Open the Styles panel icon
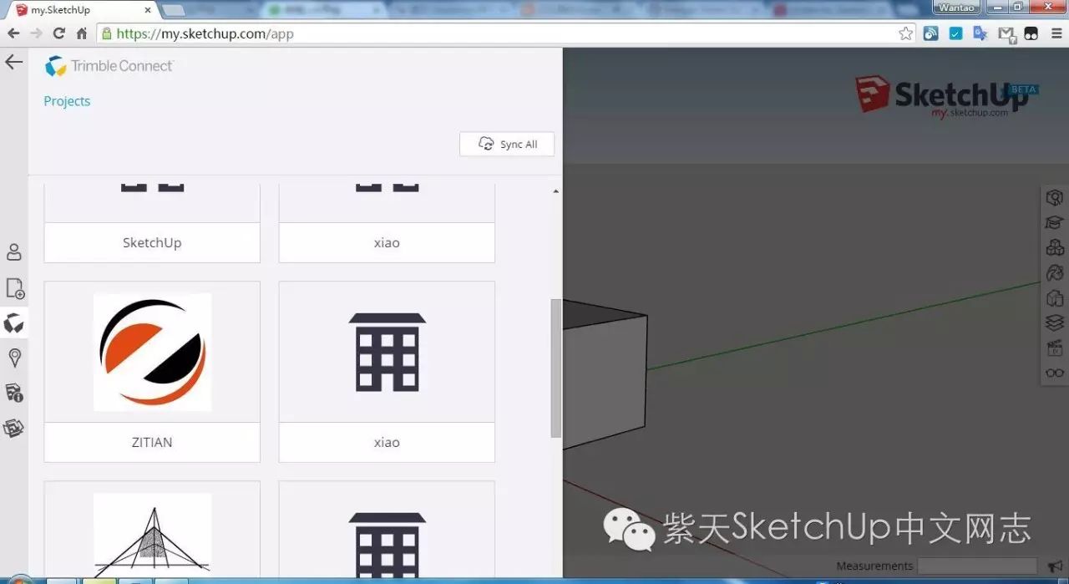Screen dimensions: 1069x584 point(1055,297)
